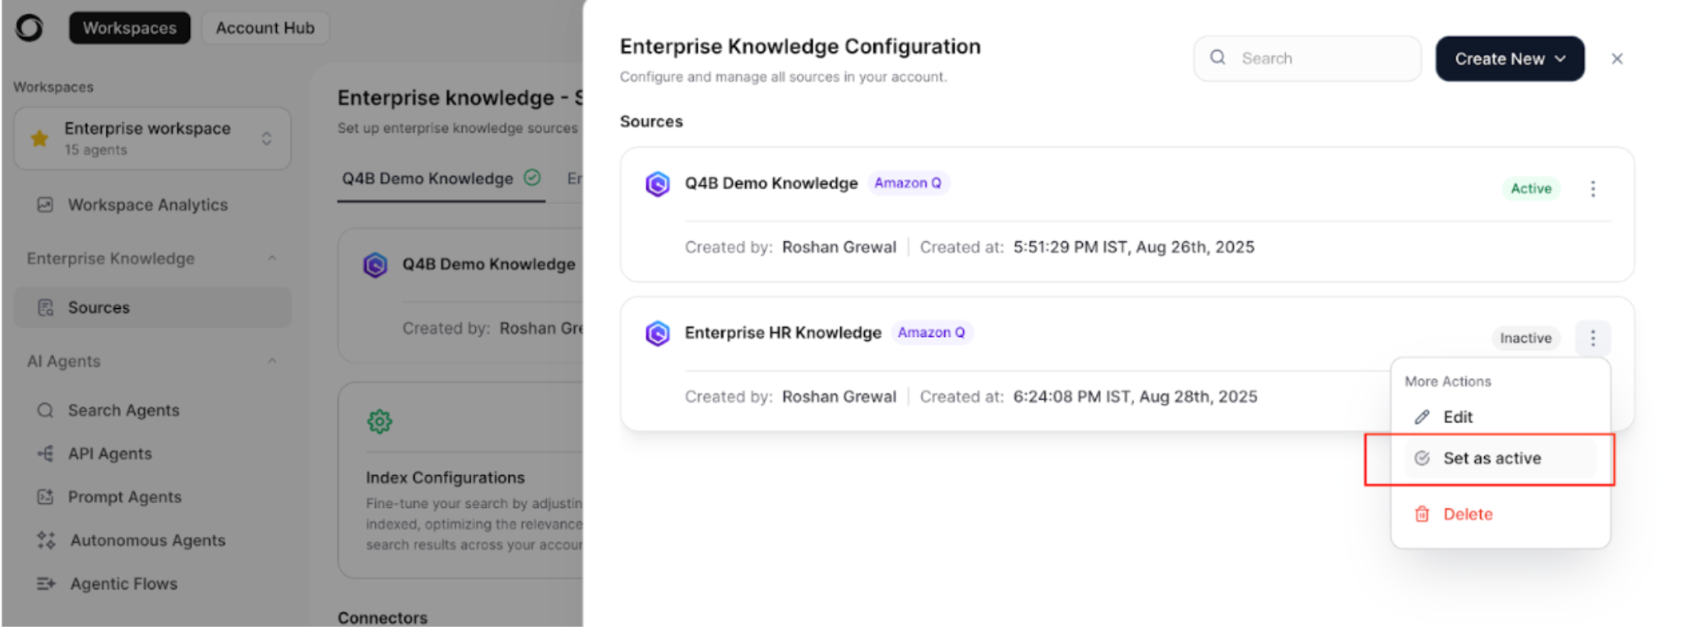Go to Prompt Agents in sidebar
The width and height of the screenshot is (1684, 627).
point(124,497)
